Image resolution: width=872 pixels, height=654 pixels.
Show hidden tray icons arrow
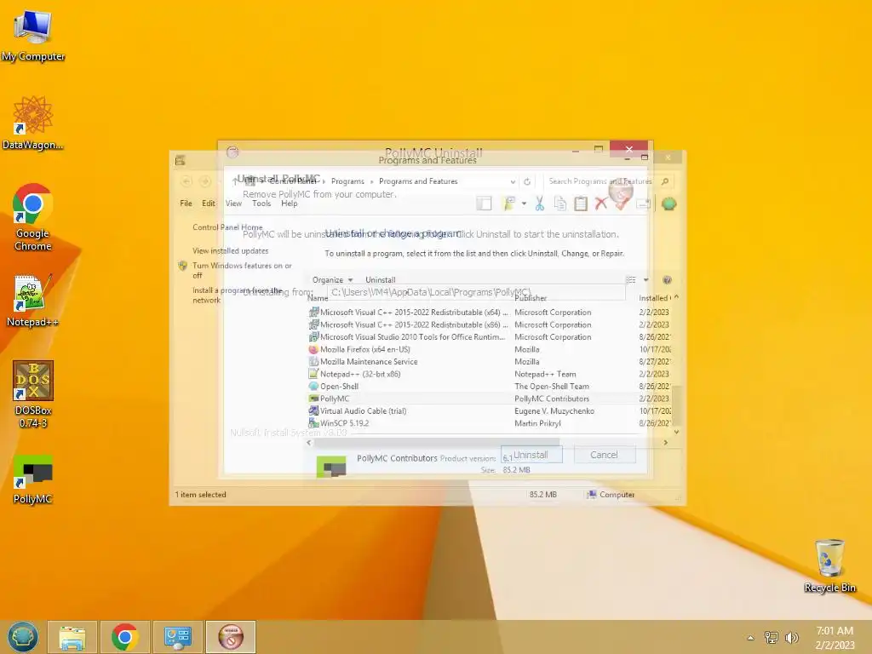[750, 638]
